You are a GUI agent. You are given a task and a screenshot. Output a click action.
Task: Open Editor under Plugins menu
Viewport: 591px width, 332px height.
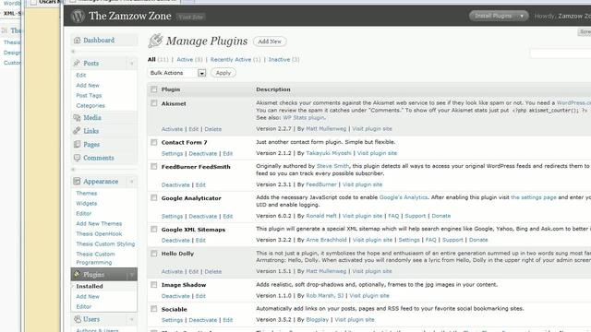tap(84, 307)
